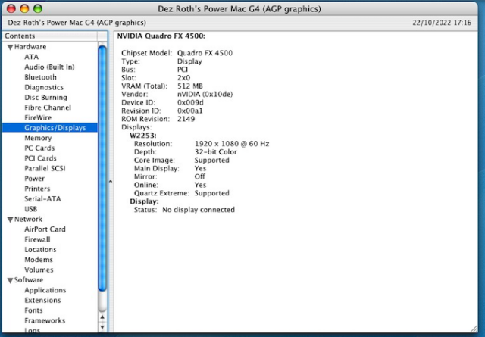
Task: Click the window resize grip corner
Action: tap(474, 329)
